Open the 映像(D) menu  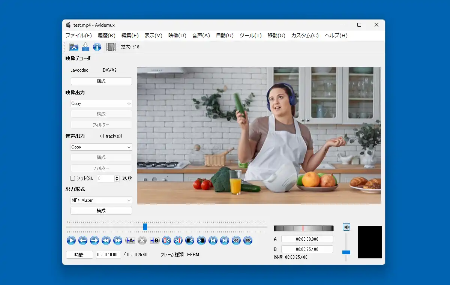point(177,36)
